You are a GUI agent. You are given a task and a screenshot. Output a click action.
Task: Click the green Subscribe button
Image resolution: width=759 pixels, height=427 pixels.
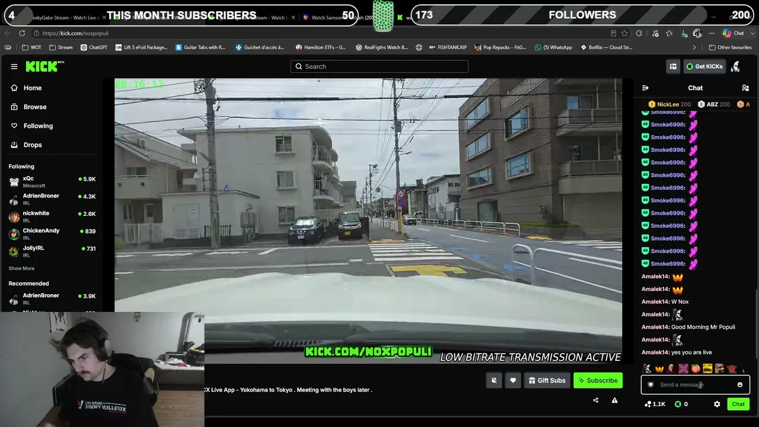(x=598, y=381)
